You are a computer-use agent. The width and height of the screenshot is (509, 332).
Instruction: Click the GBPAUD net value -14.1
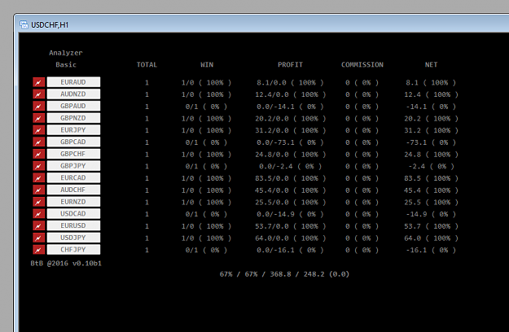pos(416,107)
